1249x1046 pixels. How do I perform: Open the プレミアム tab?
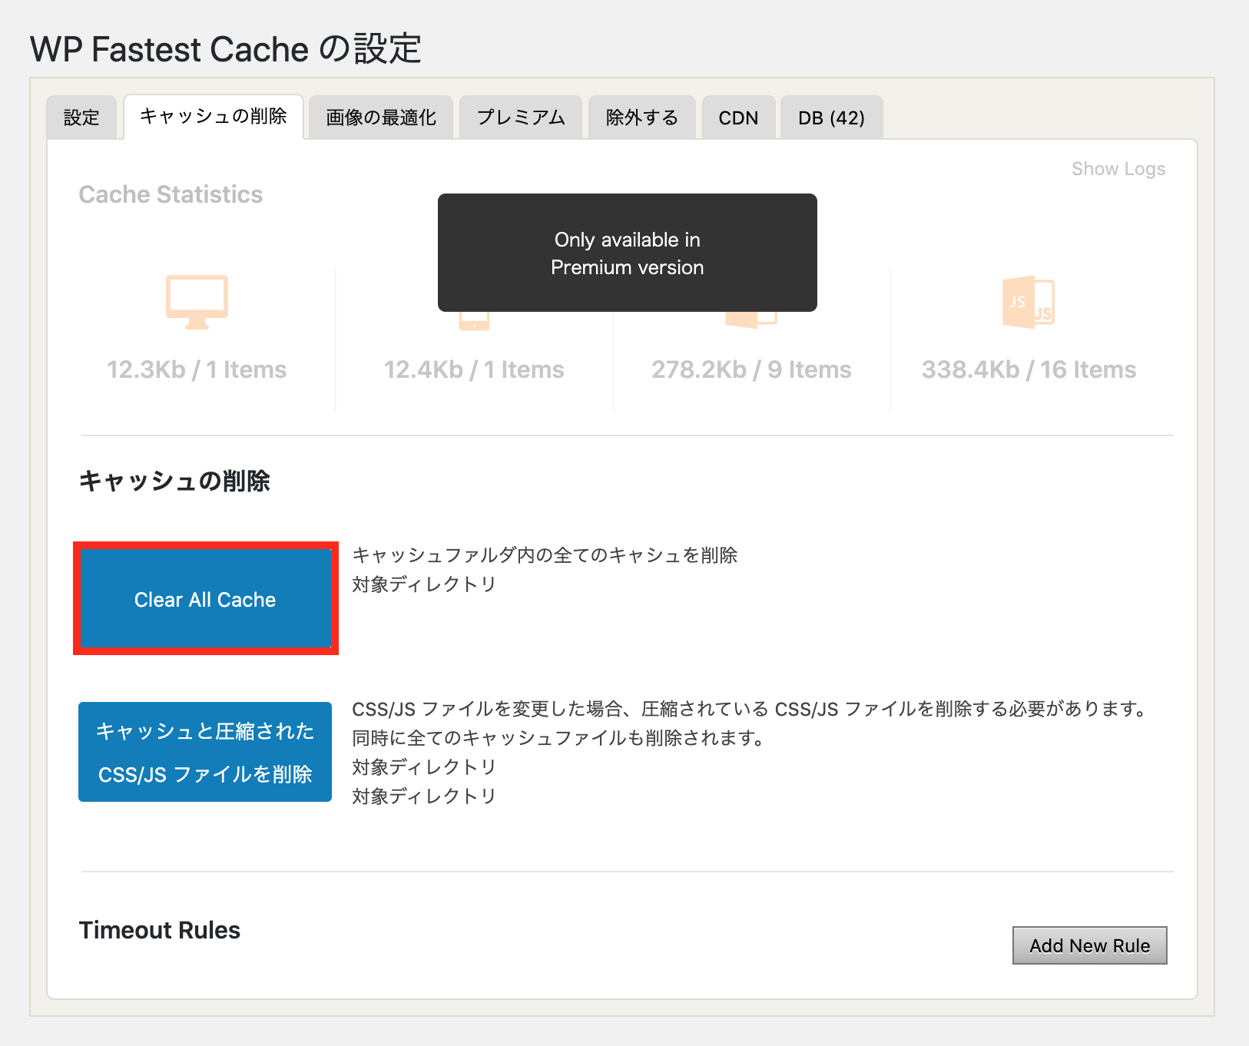[521, 118]
